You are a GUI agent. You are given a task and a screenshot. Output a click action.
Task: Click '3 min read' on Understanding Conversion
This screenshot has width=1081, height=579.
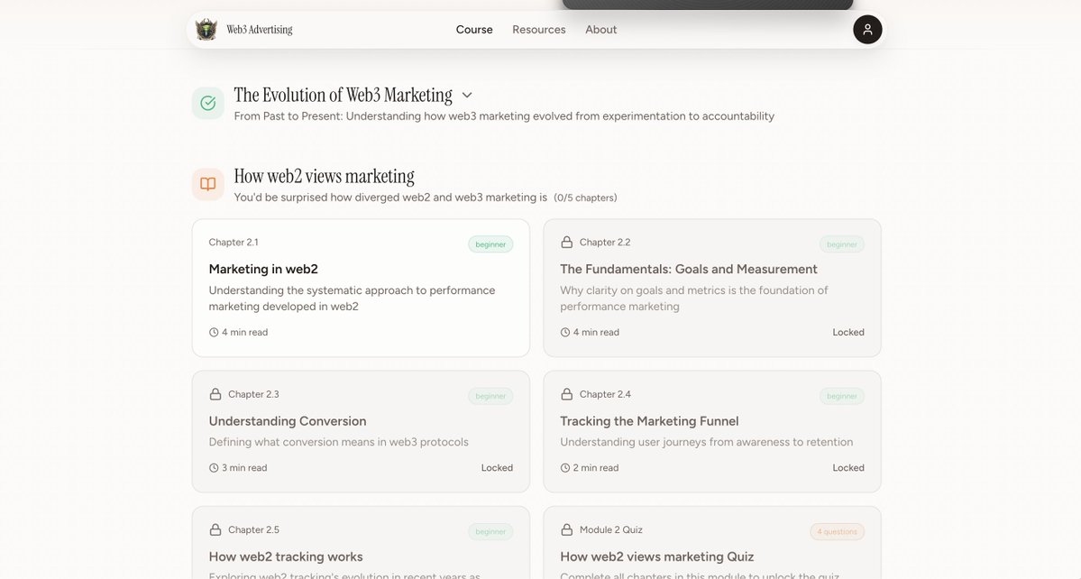(244, 467)
